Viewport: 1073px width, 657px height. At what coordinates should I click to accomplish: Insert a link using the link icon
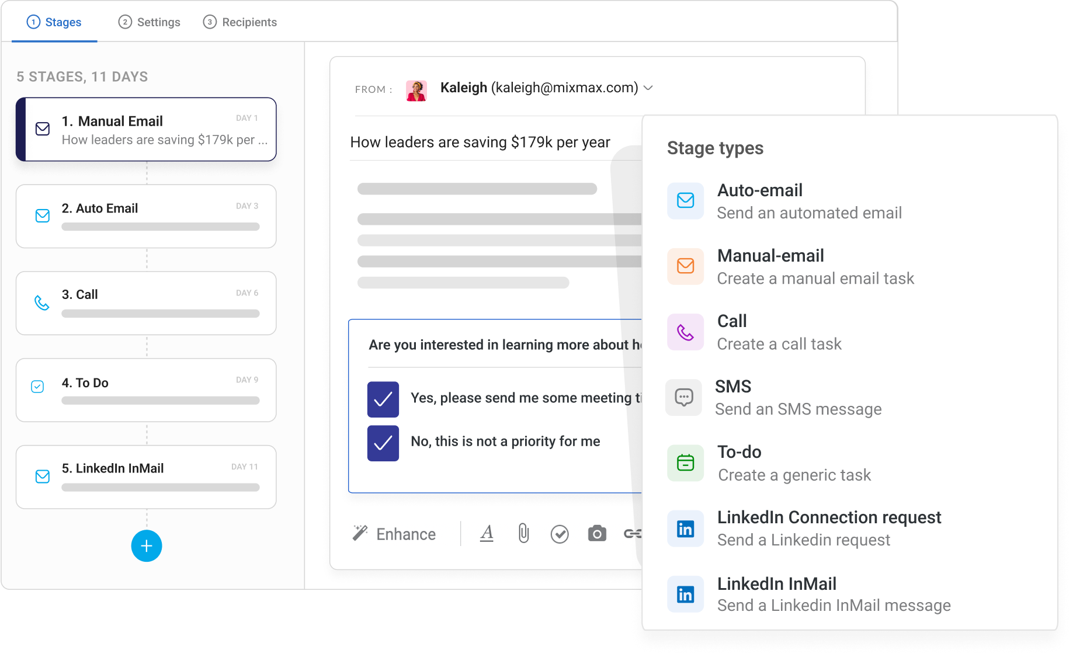pos(633,533)
